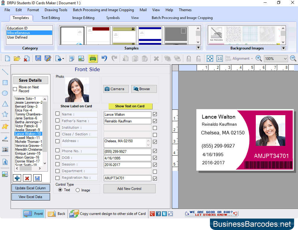Click the Delete record red X icon
Screen dimensions: 298x230
[27, 178]
